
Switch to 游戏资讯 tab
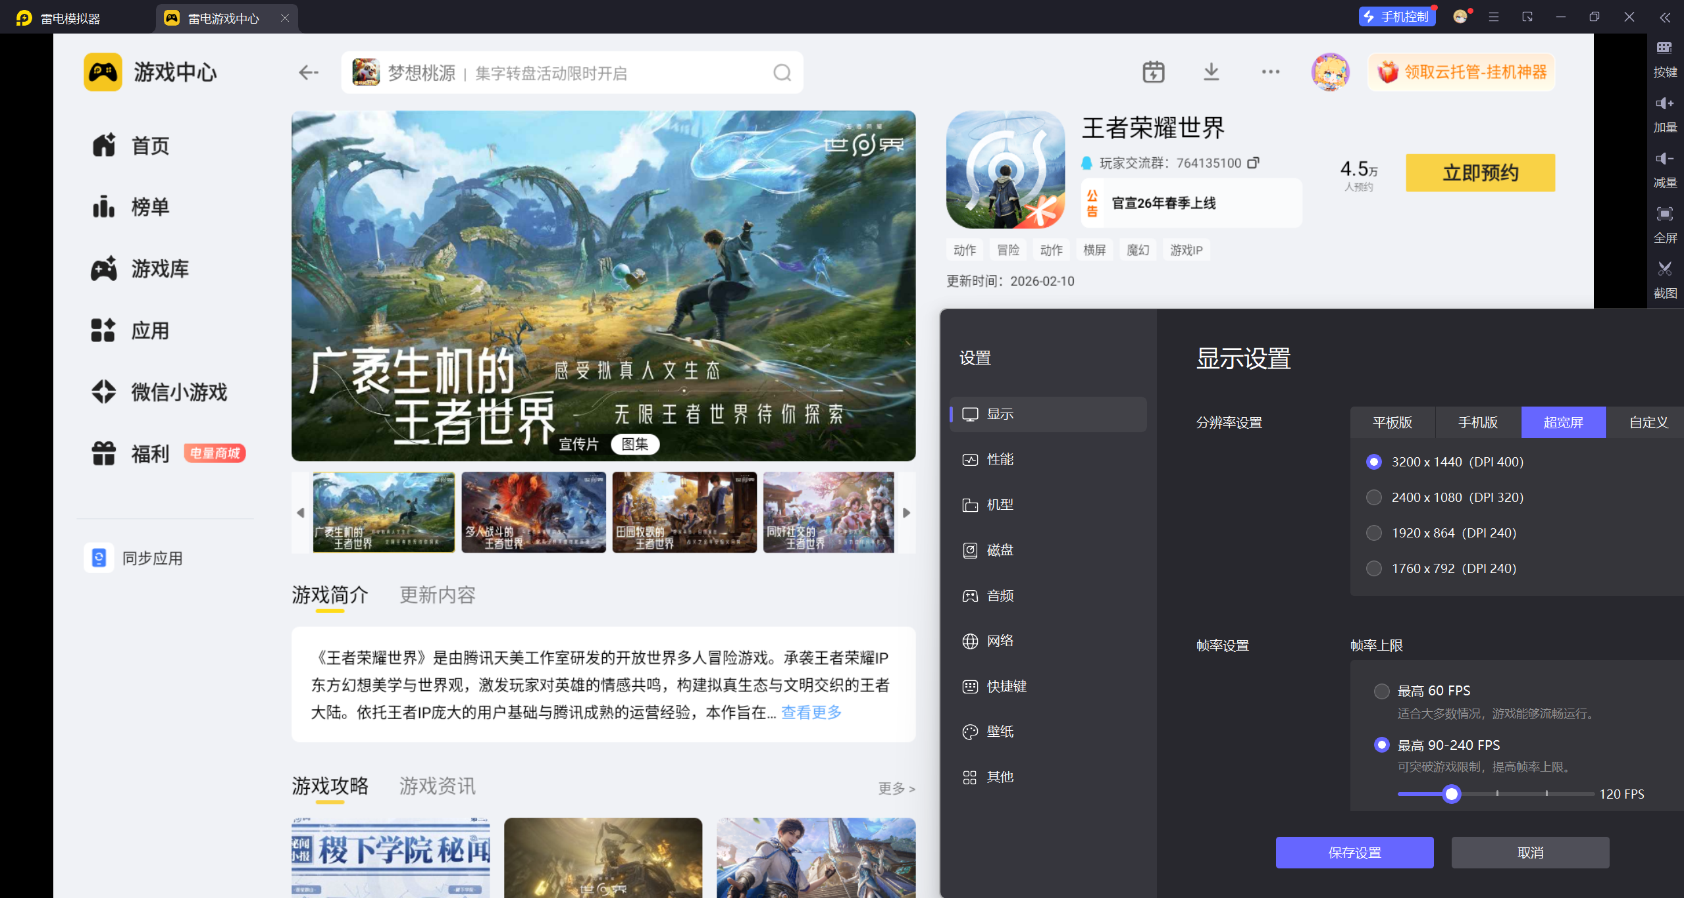[438, 786]
